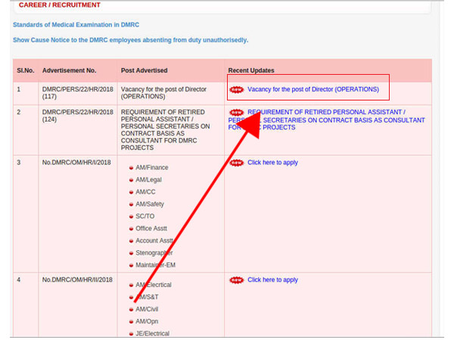The height and width of the screenshot is (340, 454).
Task: Click AM/CC list item
Action: (x=145, y=192)
